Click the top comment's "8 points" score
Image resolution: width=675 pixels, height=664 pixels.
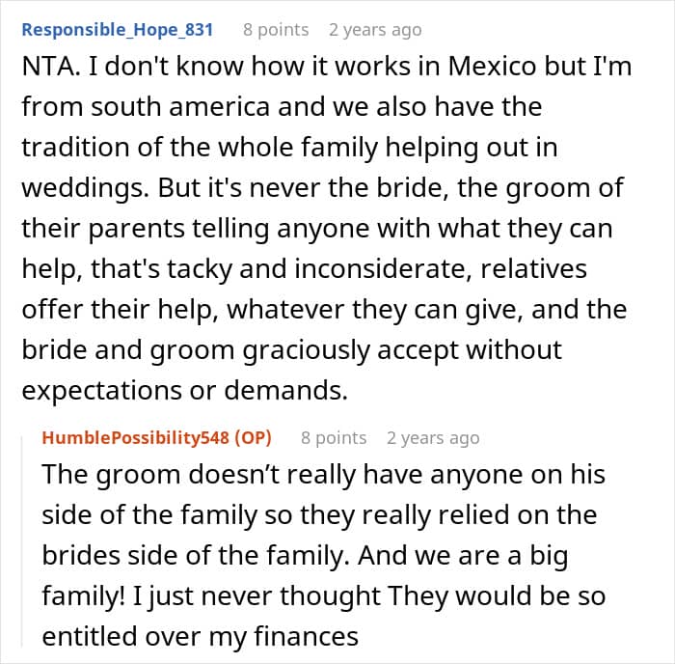277,29
